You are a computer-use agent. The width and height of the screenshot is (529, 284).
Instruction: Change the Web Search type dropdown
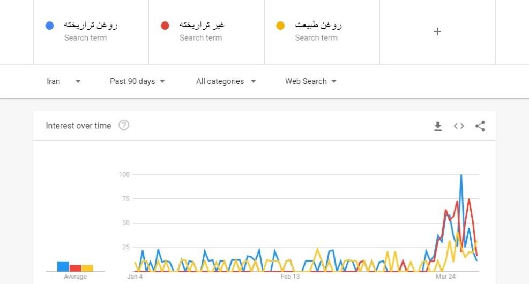[x=311, y=81]
